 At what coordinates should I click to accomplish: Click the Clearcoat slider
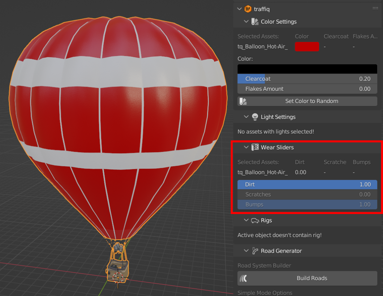coord(307,79)
